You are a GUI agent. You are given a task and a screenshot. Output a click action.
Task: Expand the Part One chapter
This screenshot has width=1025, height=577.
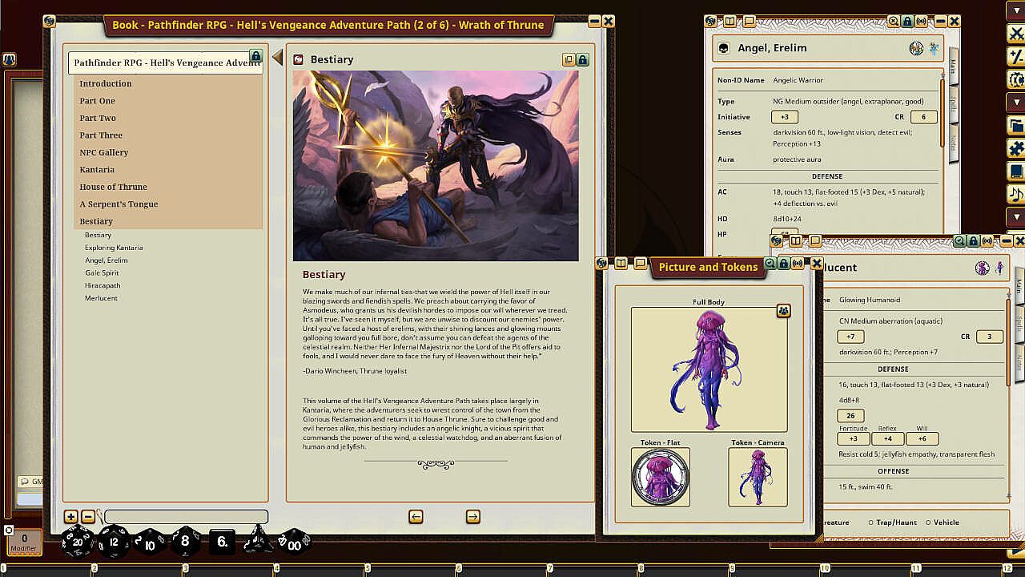pos(168,101)
